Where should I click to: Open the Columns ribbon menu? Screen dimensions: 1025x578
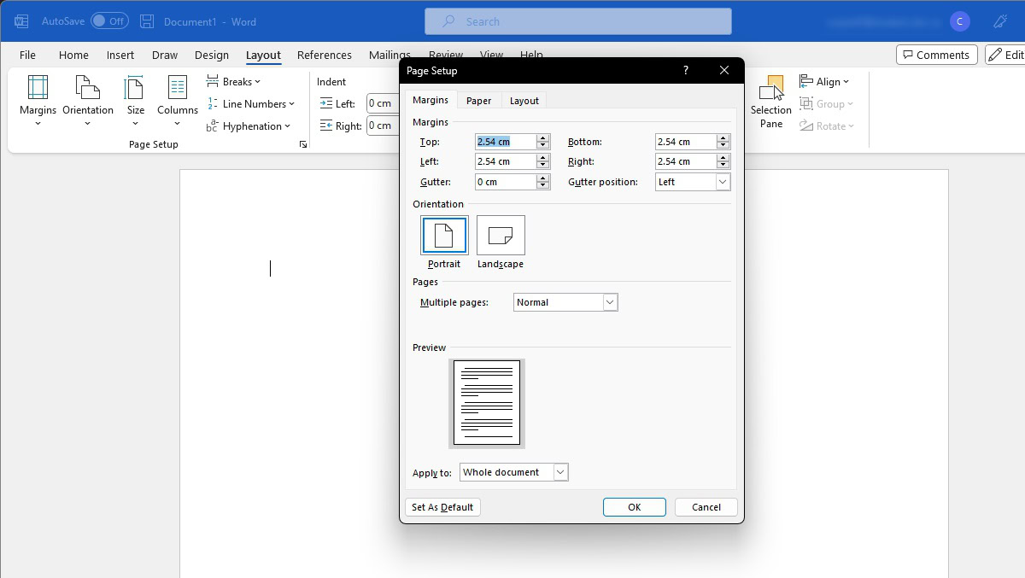coord(178,99)
